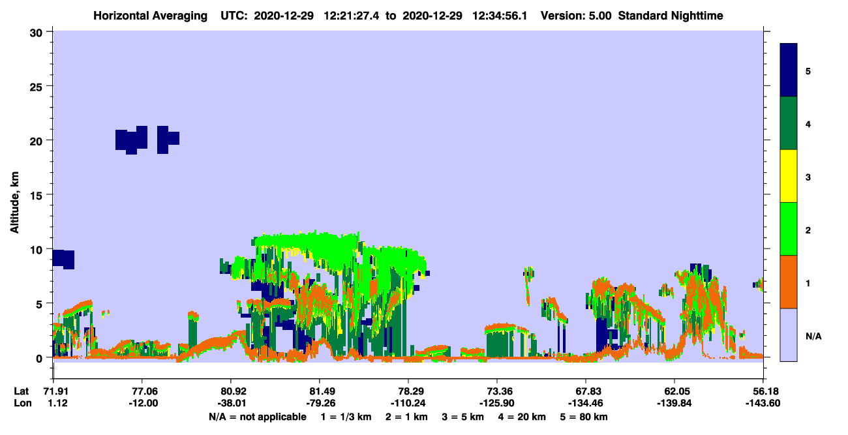Click the orange level 1 legend swatch
Image resolution: width=848 pixels, height=435 pixels.
click(x=789, y=282)
